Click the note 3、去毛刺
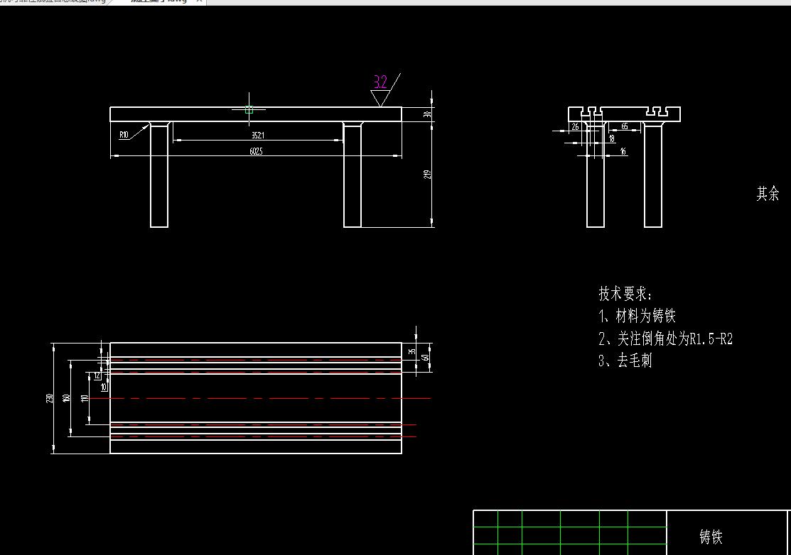The width and height of the screenshot is (791, 555). 625,361
